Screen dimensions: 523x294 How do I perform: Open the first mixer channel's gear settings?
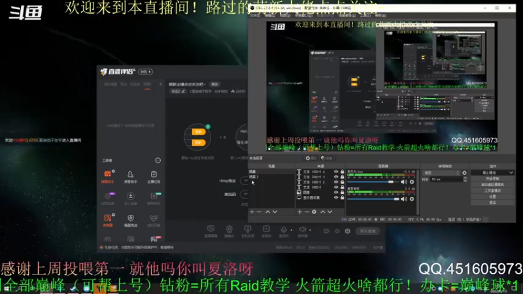tap(412, 182)
